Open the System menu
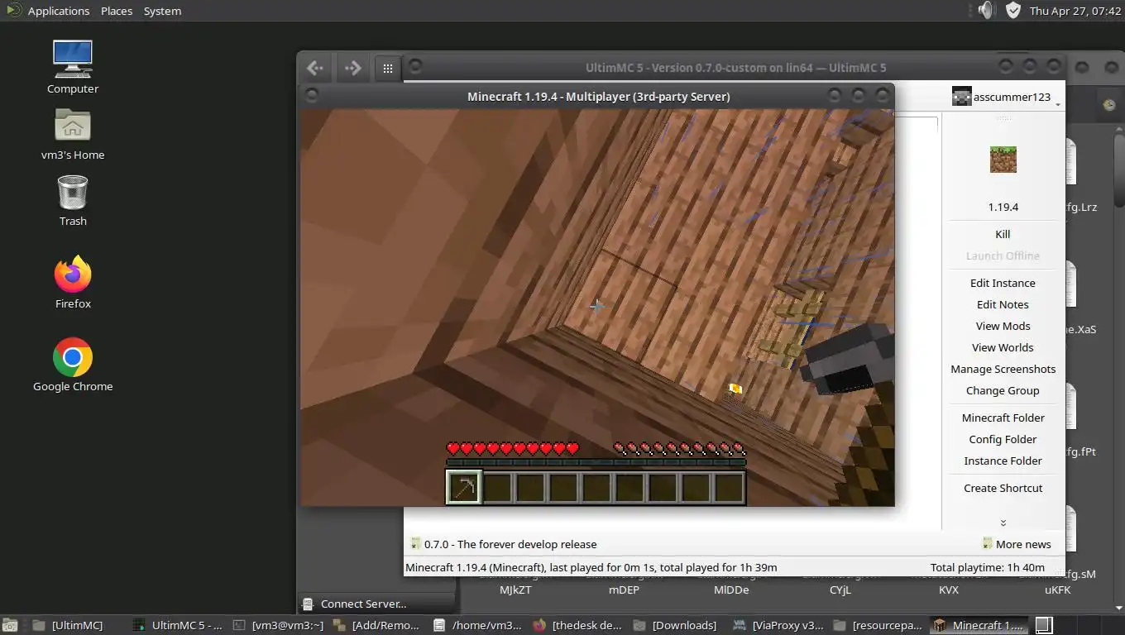 162,11
